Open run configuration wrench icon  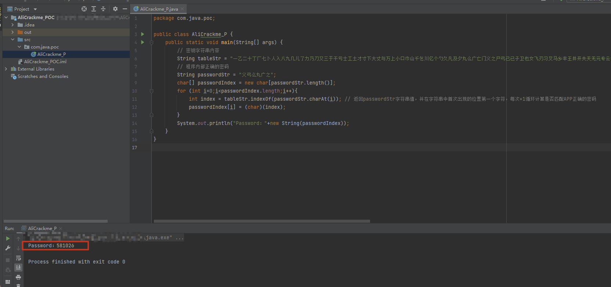point(8,248)
